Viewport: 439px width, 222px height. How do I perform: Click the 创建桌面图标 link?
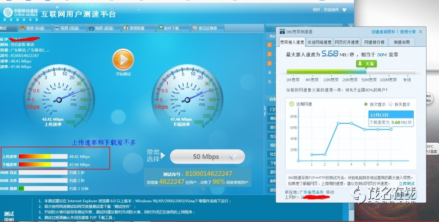tap(383, 32)
